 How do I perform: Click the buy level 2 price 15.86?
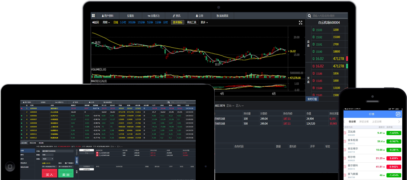point(319,73)
